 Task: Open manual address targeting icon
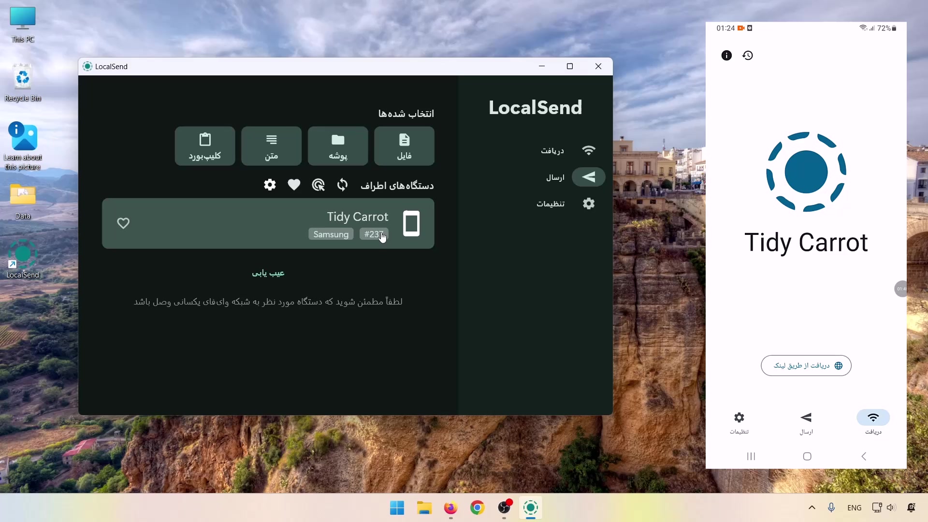[x=318, y=185]
